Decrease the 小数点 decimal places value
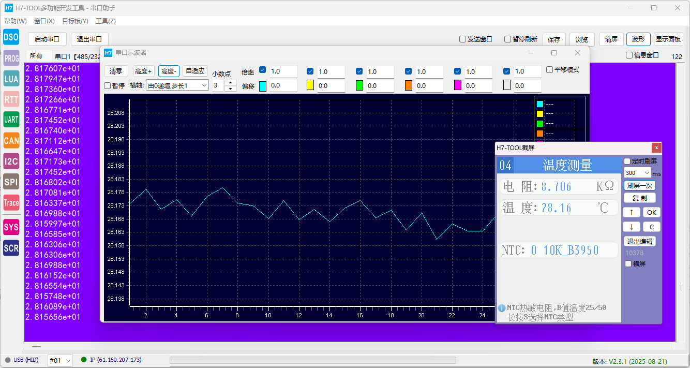 [231, 89]
